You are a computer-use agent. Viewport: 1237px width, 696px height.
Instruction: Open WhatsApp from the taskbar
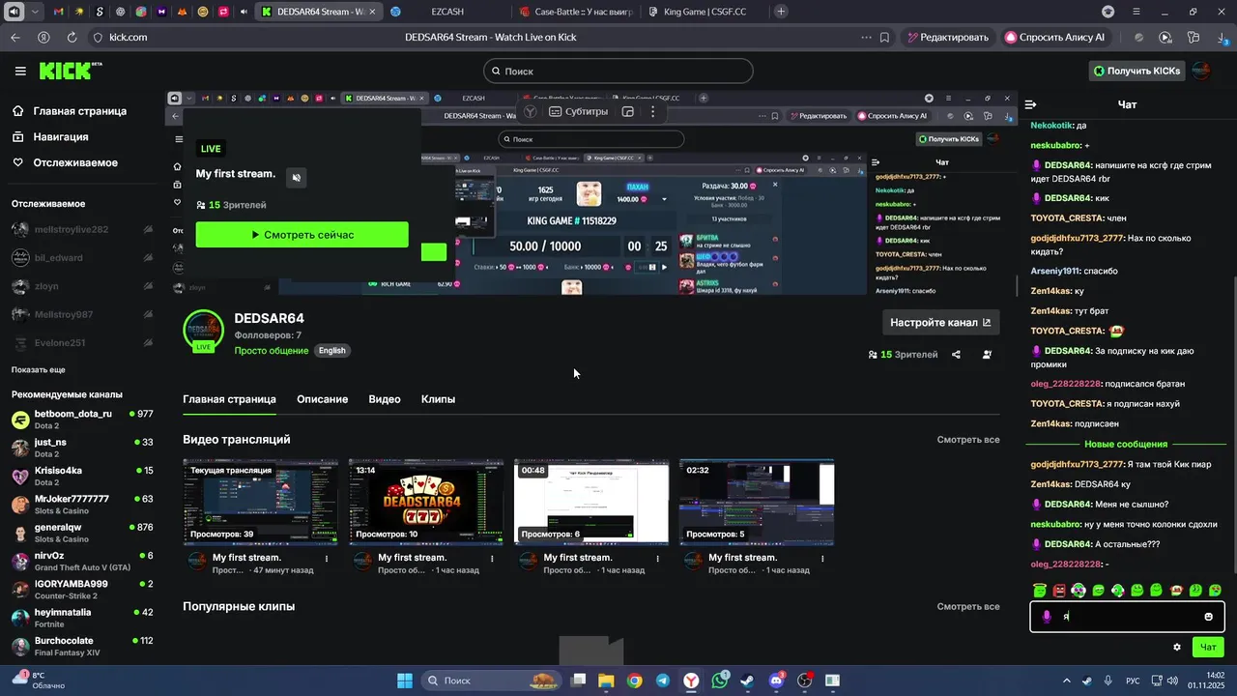719,681
